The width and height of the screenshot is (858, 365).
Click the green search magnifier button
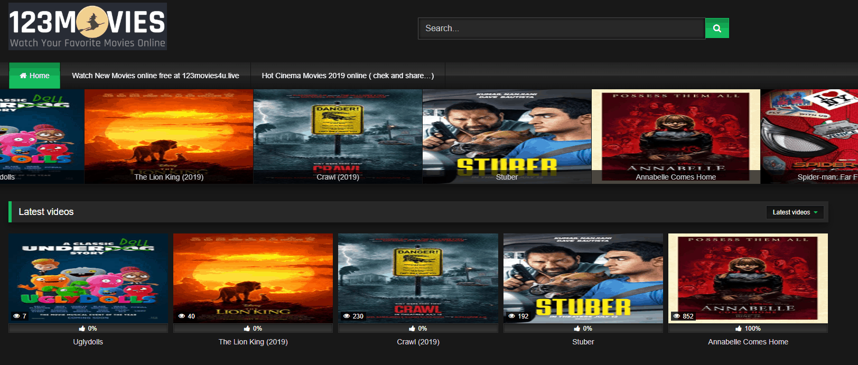[x=717, y=29]
